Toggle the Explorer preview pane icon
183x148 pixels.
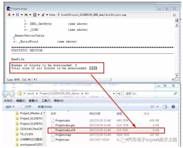(165, 107)
